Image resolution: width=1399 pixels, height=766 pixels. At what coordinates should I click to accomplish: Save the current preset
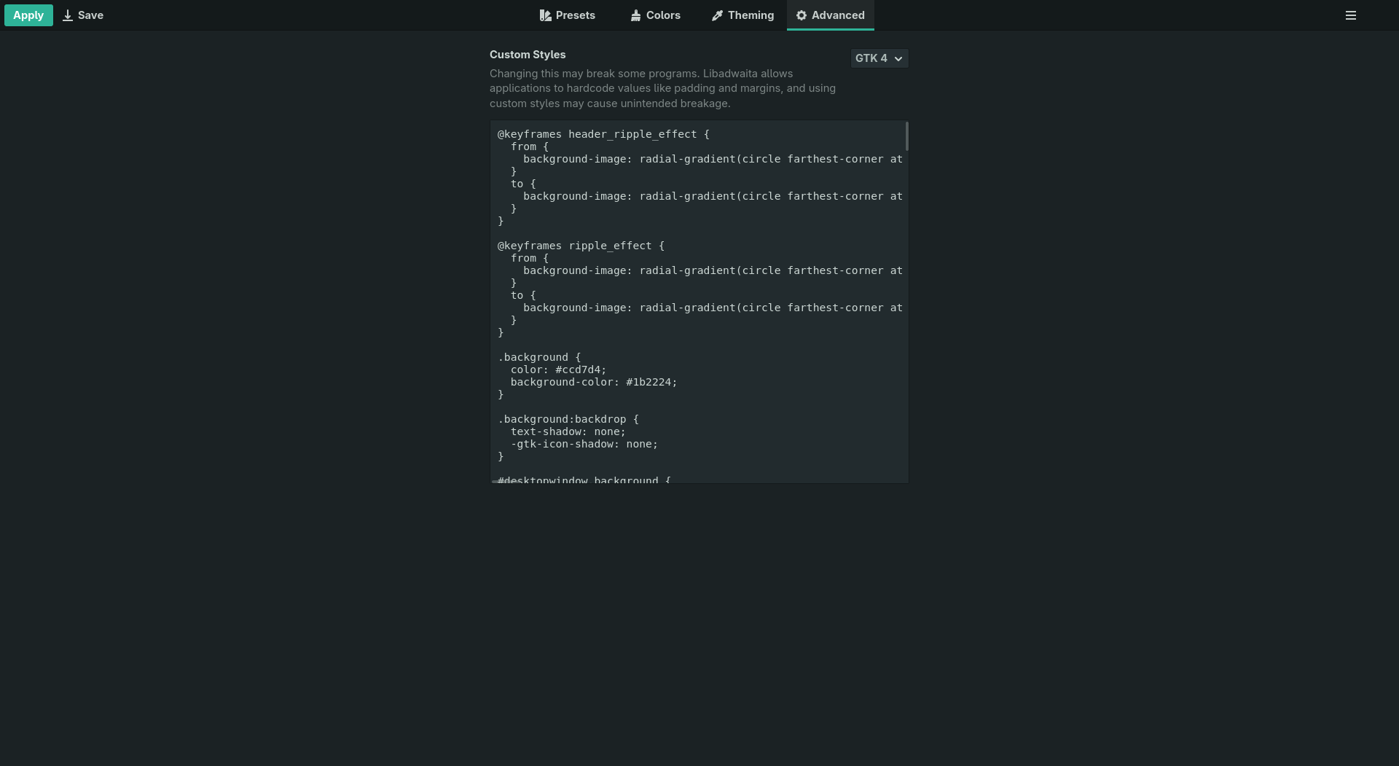(x=83, y=15)
